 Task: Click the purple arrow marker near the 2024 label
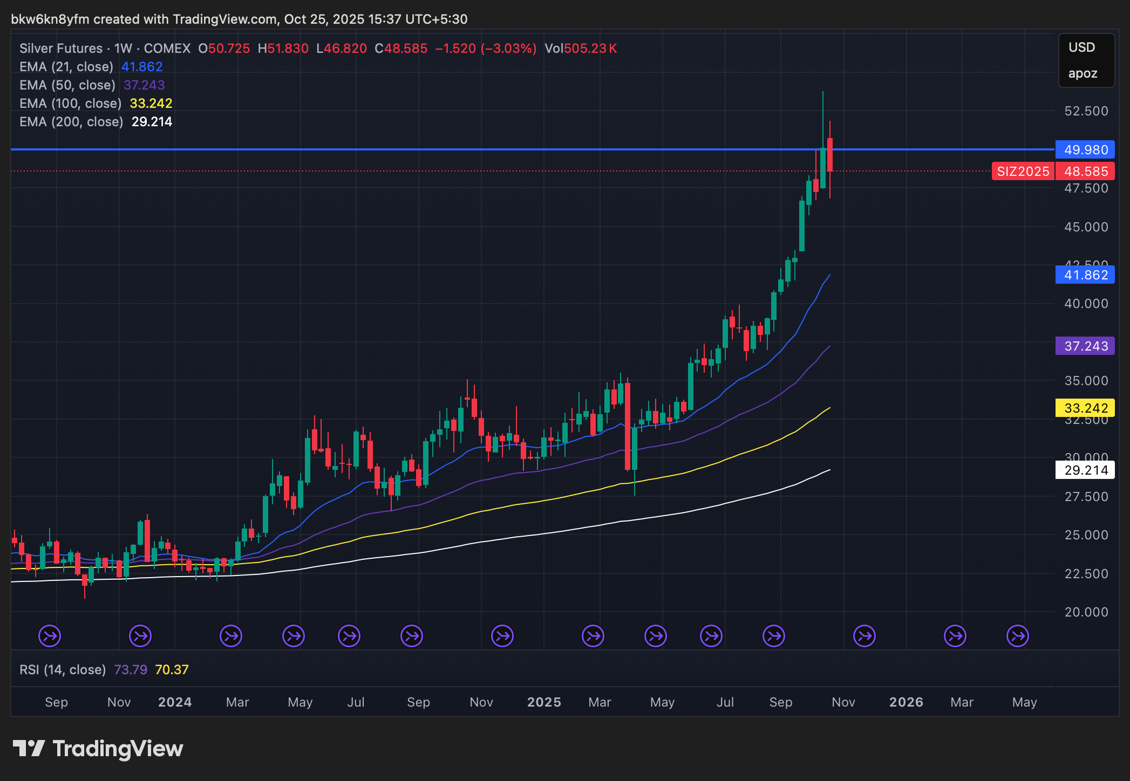(140, 636)
